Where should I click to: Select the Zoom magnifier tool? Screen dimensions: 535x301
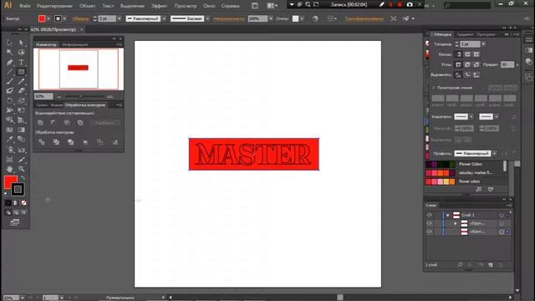[21, 169]
